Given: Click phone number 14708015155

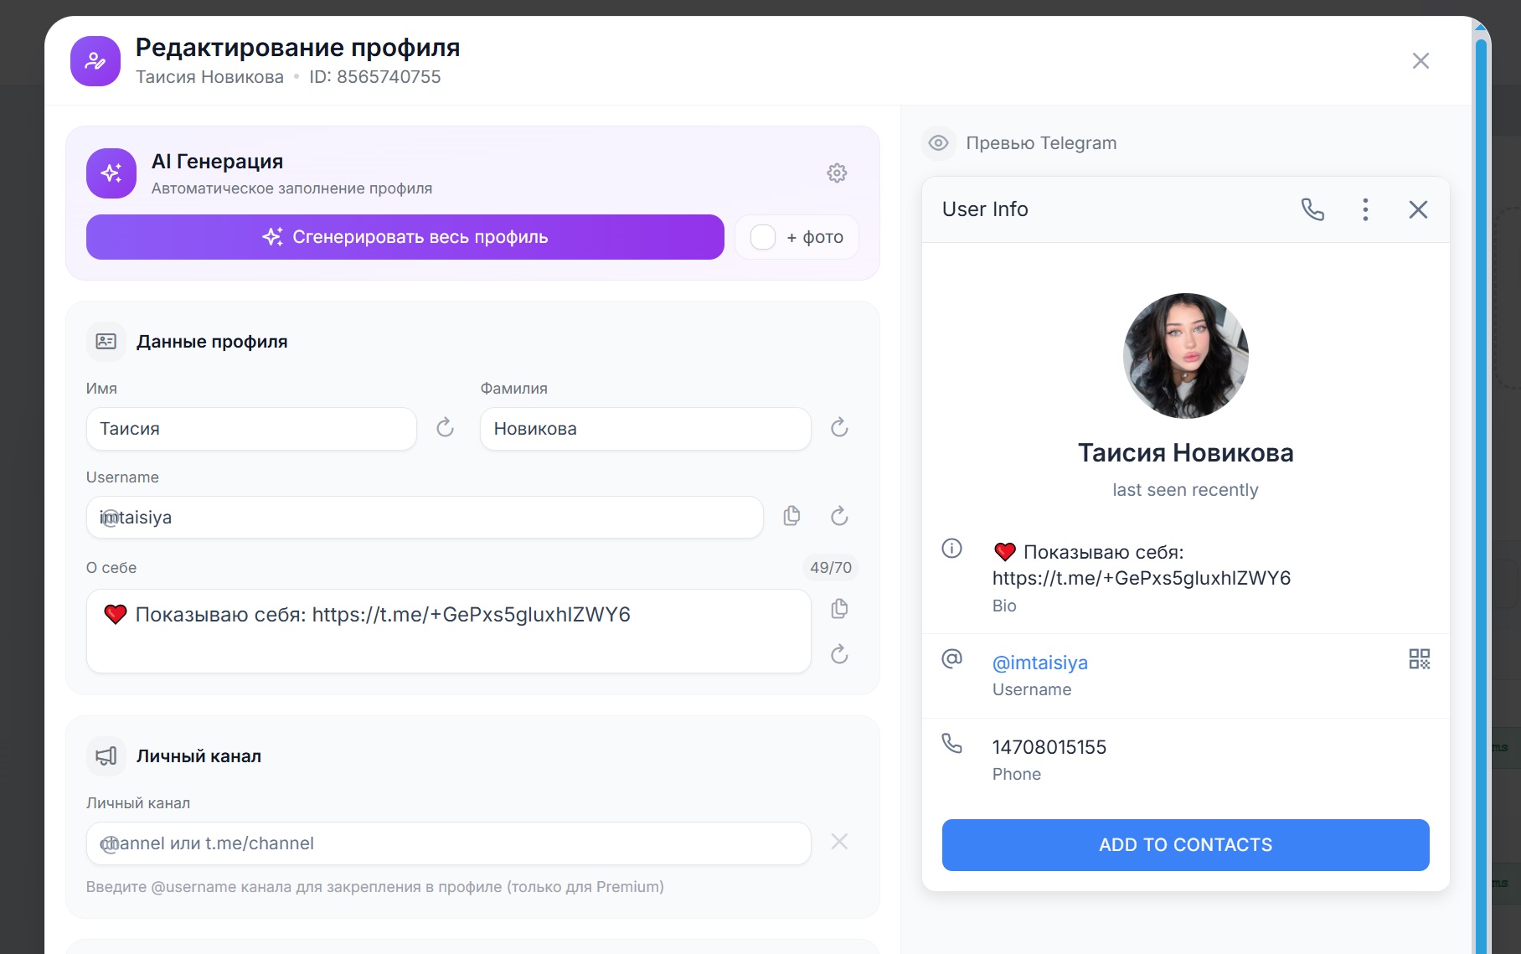Looking at the screenshot, I should click(1049, 747).
